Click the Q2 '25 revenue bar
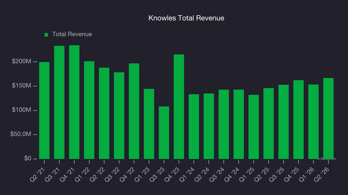 click(x=269, y=123)
